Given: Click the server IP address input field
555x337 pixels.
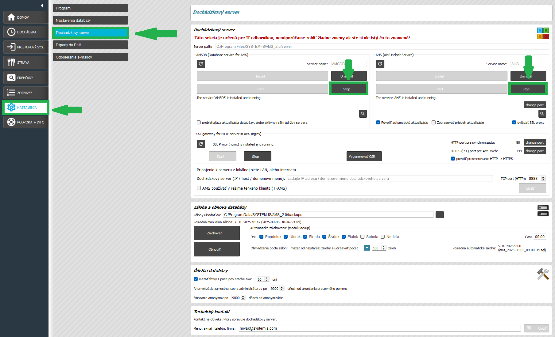Looking at the screenshot, I should coord(390,179).
